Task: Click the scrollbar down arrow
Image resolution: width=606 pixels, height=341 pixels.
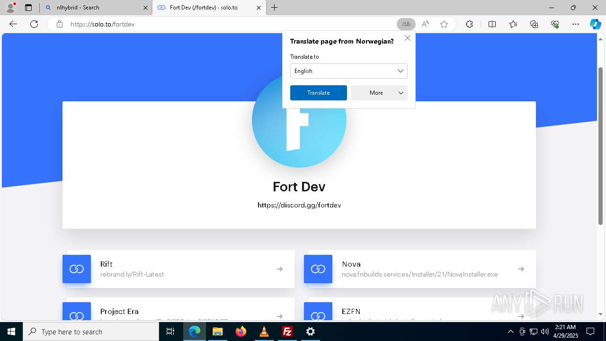Action: [600, 314]
